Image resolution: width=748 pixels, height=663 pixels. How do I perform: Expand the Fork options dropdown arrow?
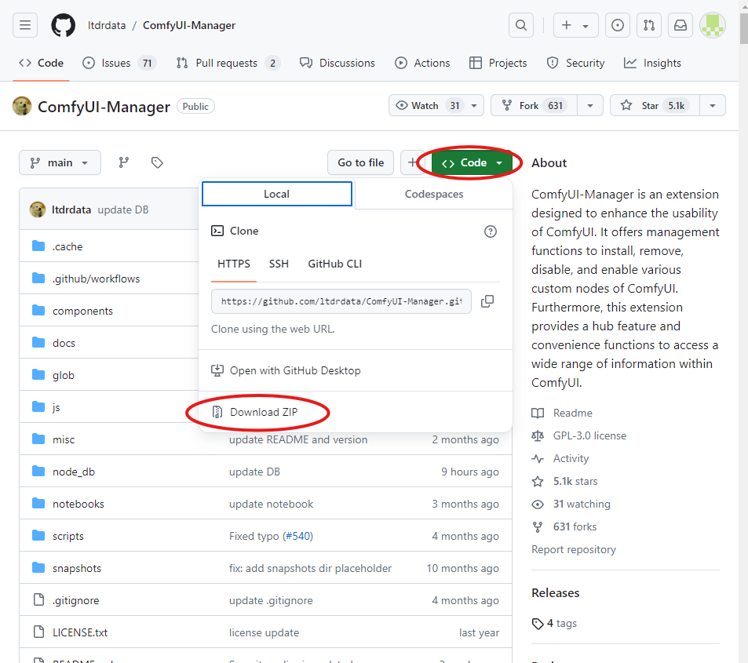(590, 105)
